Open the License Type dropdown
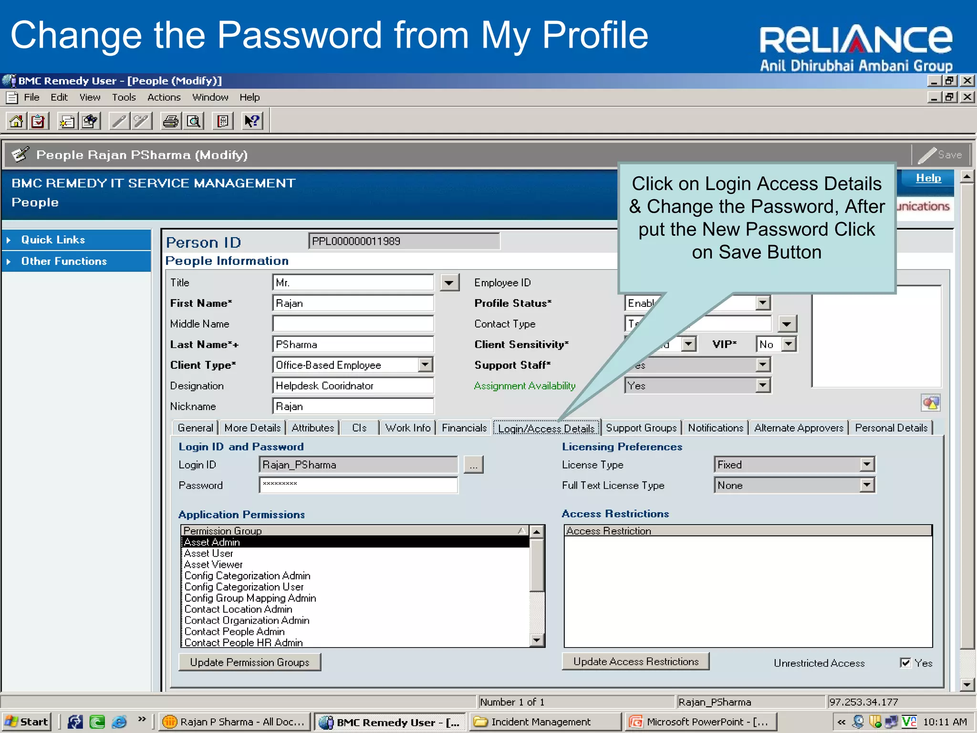The image size is (977, 733). tap(867, 464)
